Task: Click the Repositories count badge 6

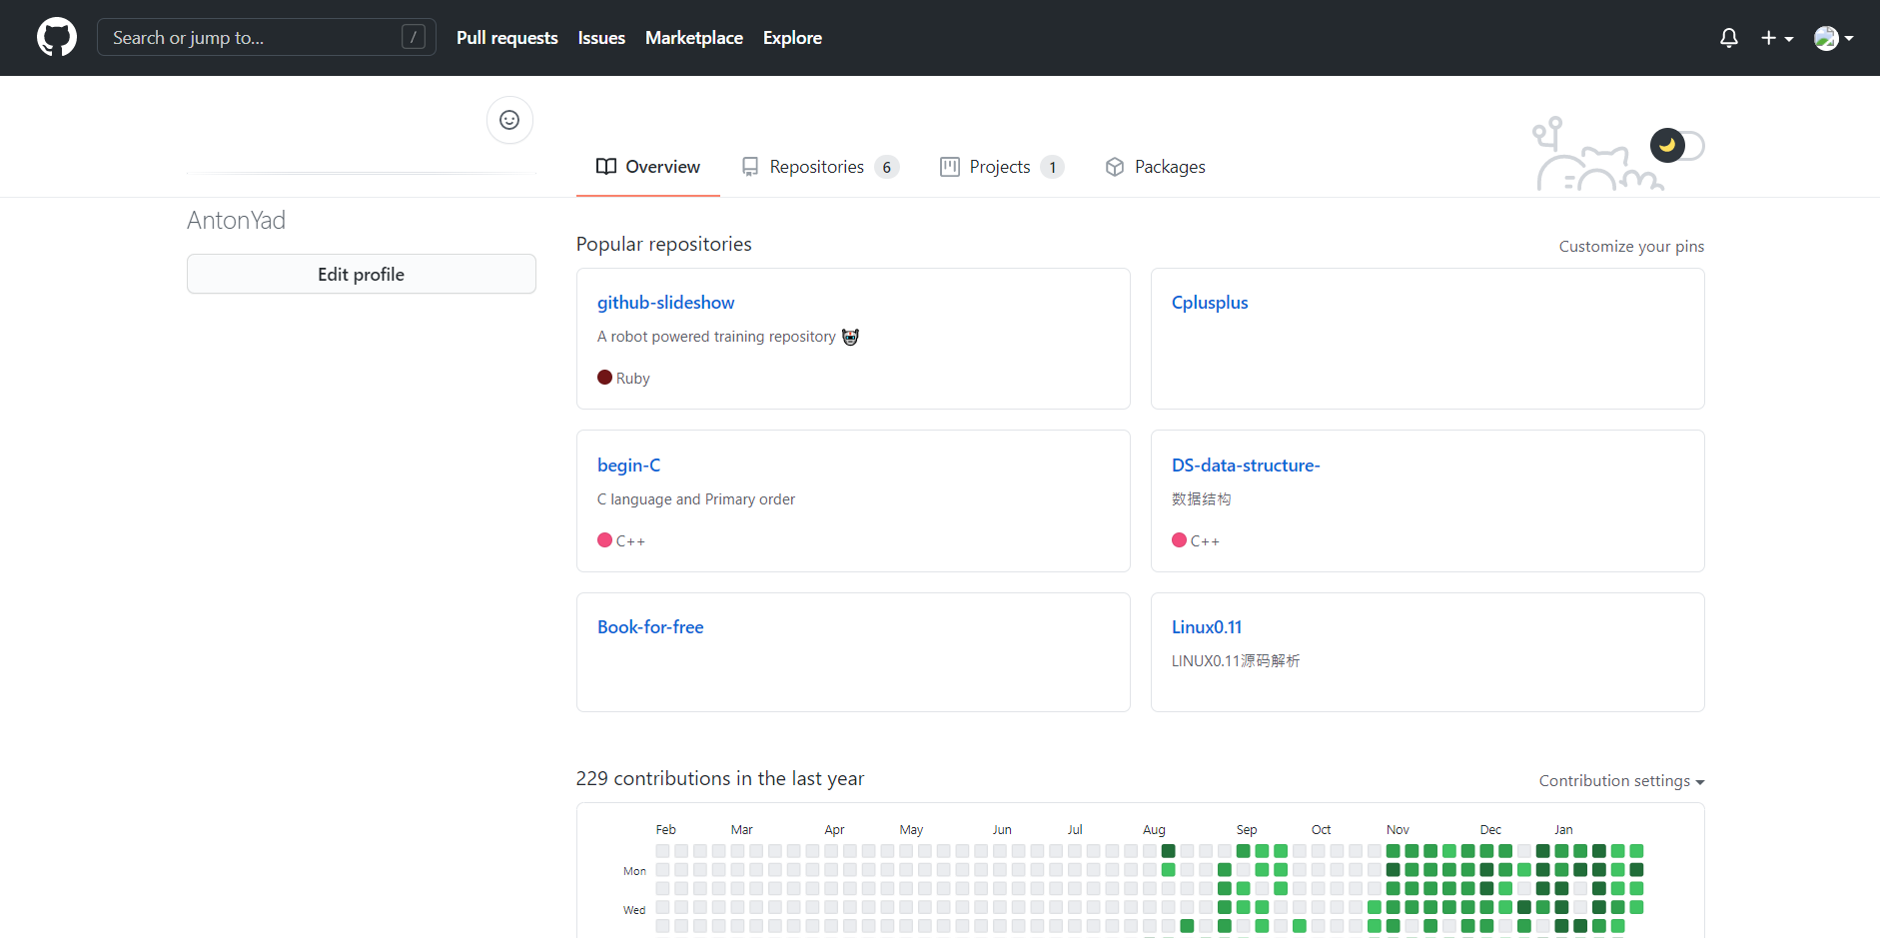Action: pyautogui.click(x=886, y=167)
